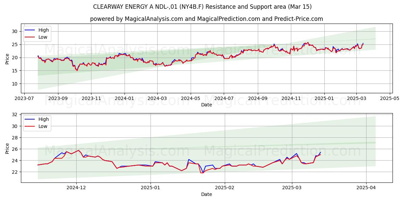Screen dimensions: 405x202
Task: Click the 'Price' axis label on the bottom chart
Action: [7, 148]
